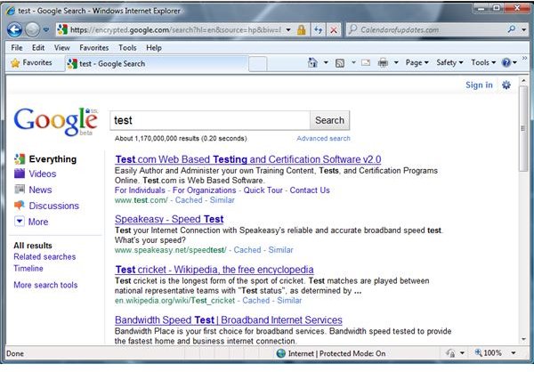Image resolution: width=534 pixels, height=372 pixels.
Task: Click the 'Quick Tour' sitelink
Action: pos(263,190)
